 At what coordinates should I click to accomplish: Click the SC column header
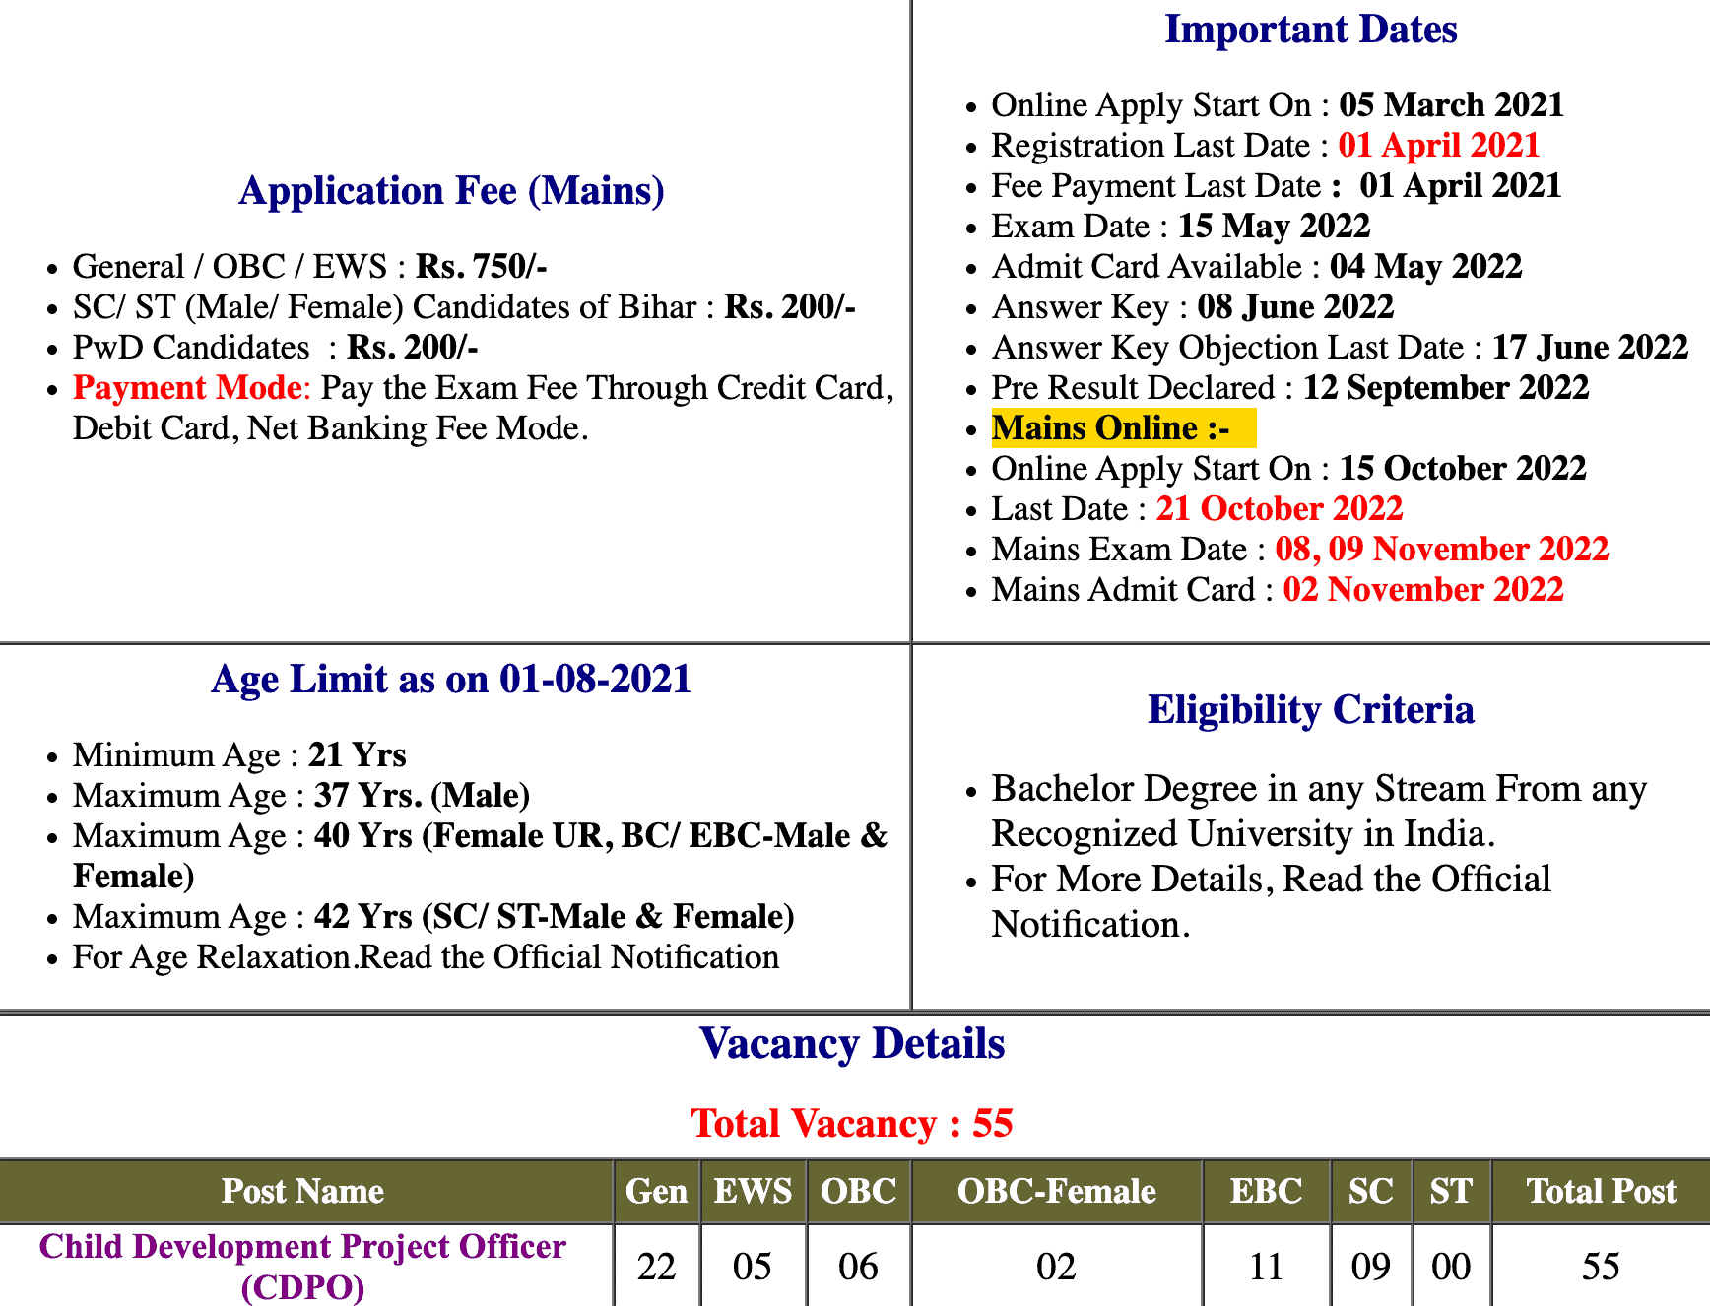pyautogui.click(x=1371, y=1192)
